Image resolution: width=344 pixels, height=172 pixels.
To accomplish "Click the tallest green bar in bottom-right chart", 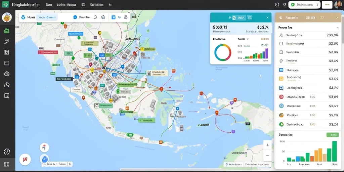I will click(x=334, y=152).
